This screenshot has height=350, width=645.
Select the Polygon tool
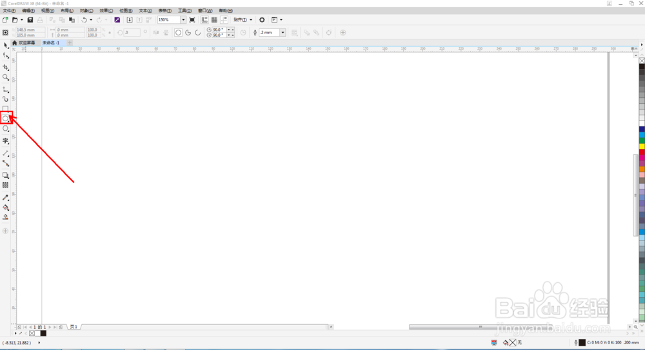pos(6,129)
